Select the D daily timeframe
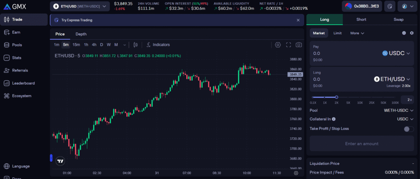The height and width of the screenshot is (179, 420). tap(102, 45)
